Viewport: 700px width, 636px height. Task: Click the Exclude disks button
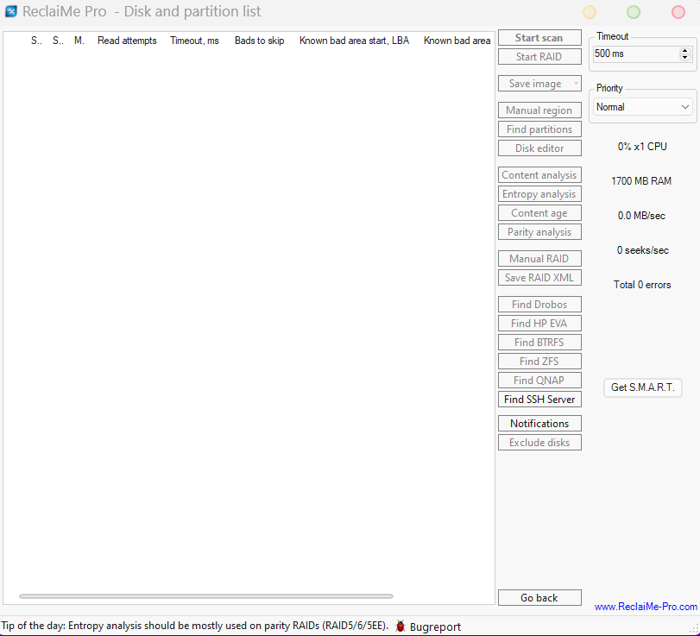coord(539,443)
